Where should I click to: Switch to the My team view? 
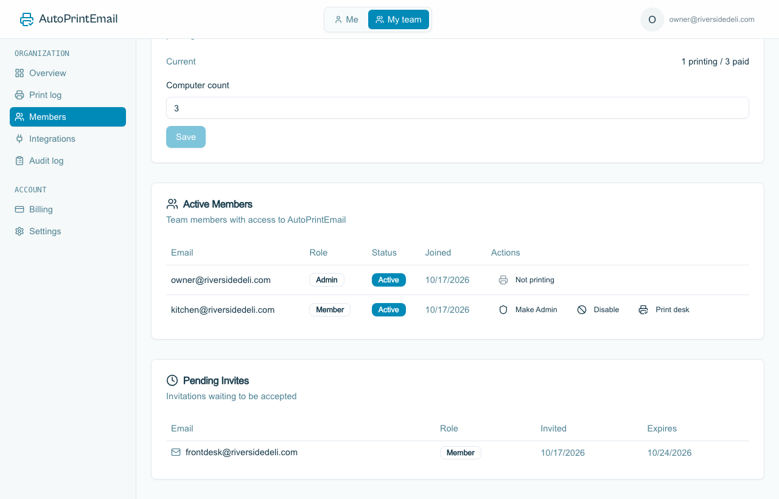[399, 19]
